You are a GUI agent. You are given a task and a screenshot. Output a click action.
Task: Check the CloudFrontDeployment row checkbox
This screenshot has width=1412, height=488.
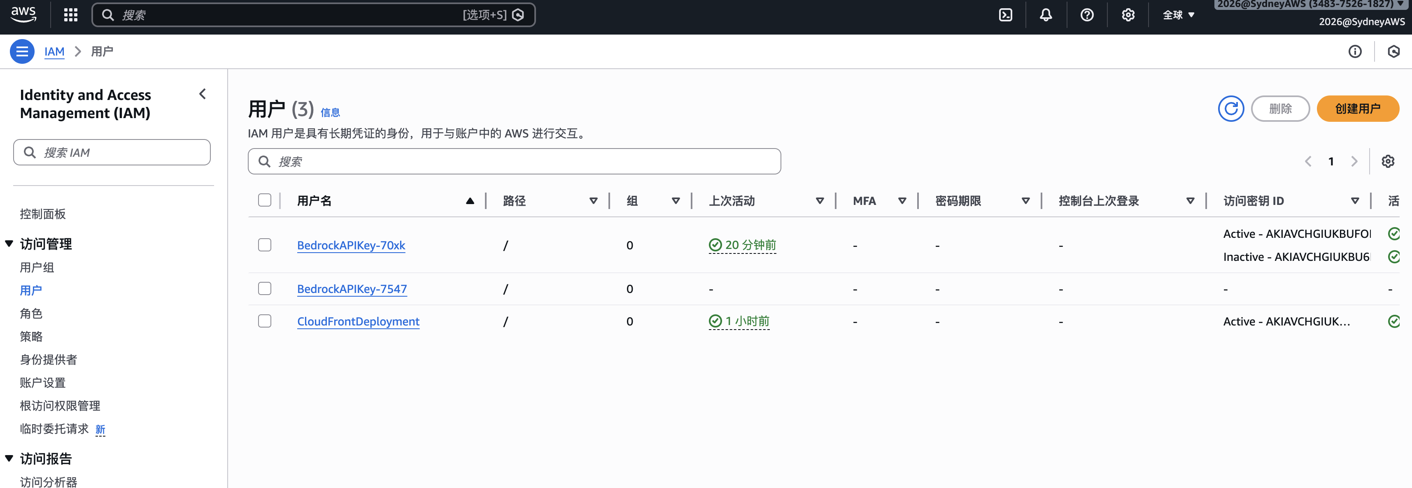pyautogui.click(x=265, y=321)
